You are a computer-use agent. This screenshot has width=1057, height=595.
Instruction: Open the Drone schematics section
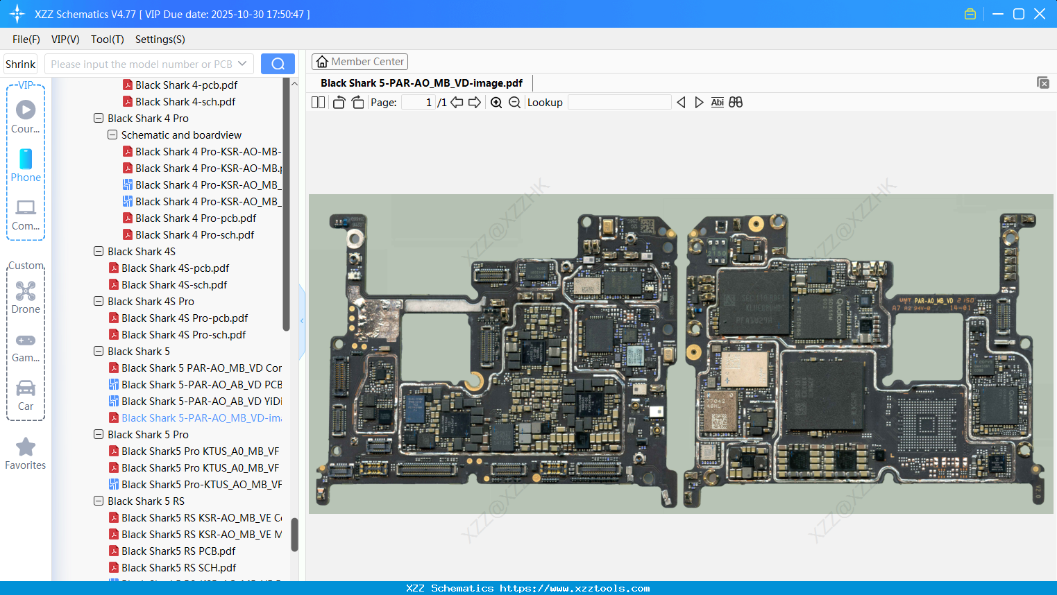pos(26,297)
